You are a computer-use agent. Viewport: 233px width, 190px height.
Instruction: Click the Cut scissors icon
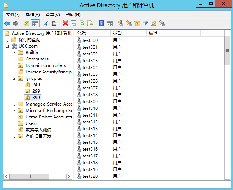[46, 23]
